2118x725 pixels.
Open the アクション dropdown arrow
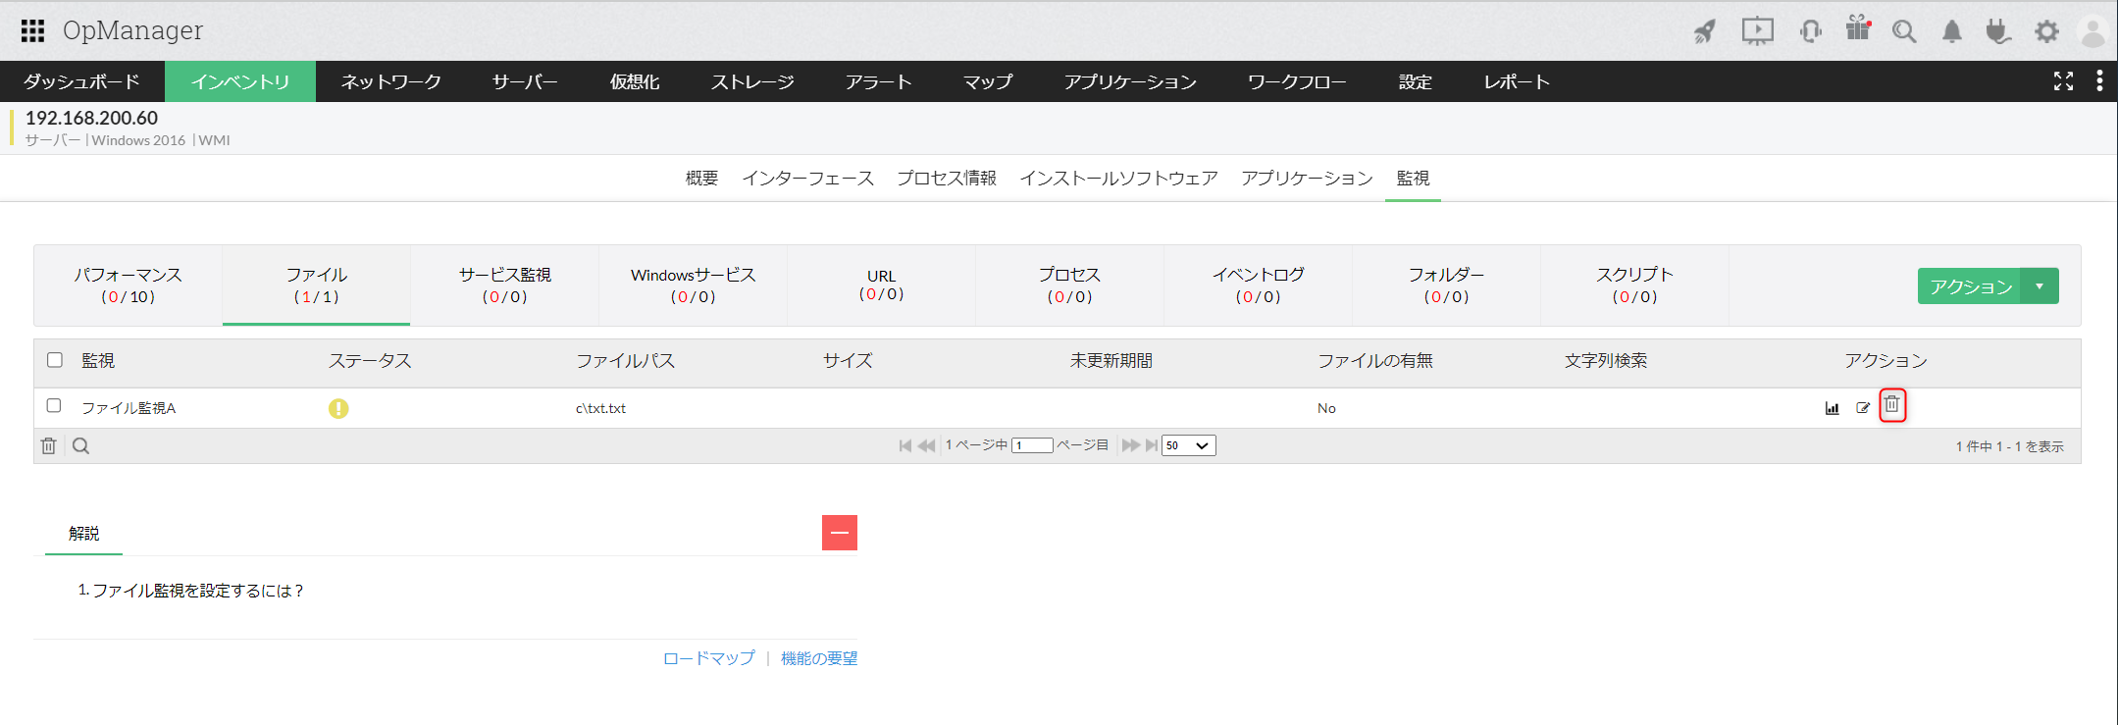[x=2040, y=286]
